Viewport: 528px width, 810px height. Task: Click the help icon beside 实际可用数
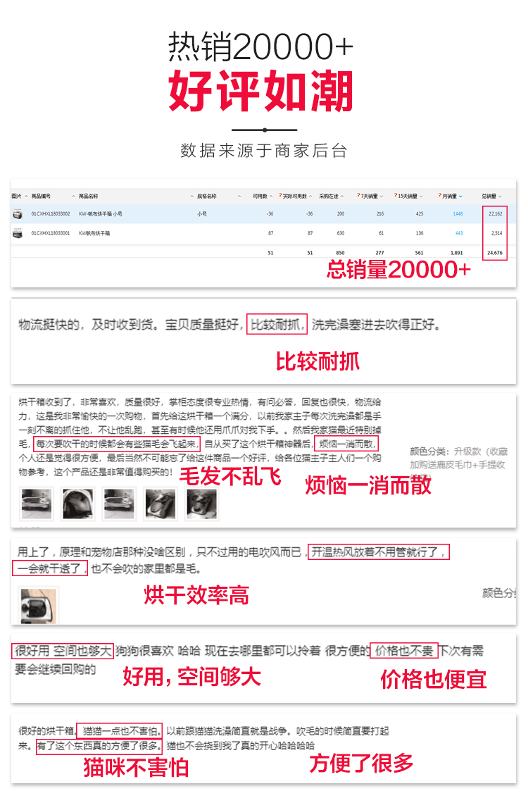pos(280,196)
